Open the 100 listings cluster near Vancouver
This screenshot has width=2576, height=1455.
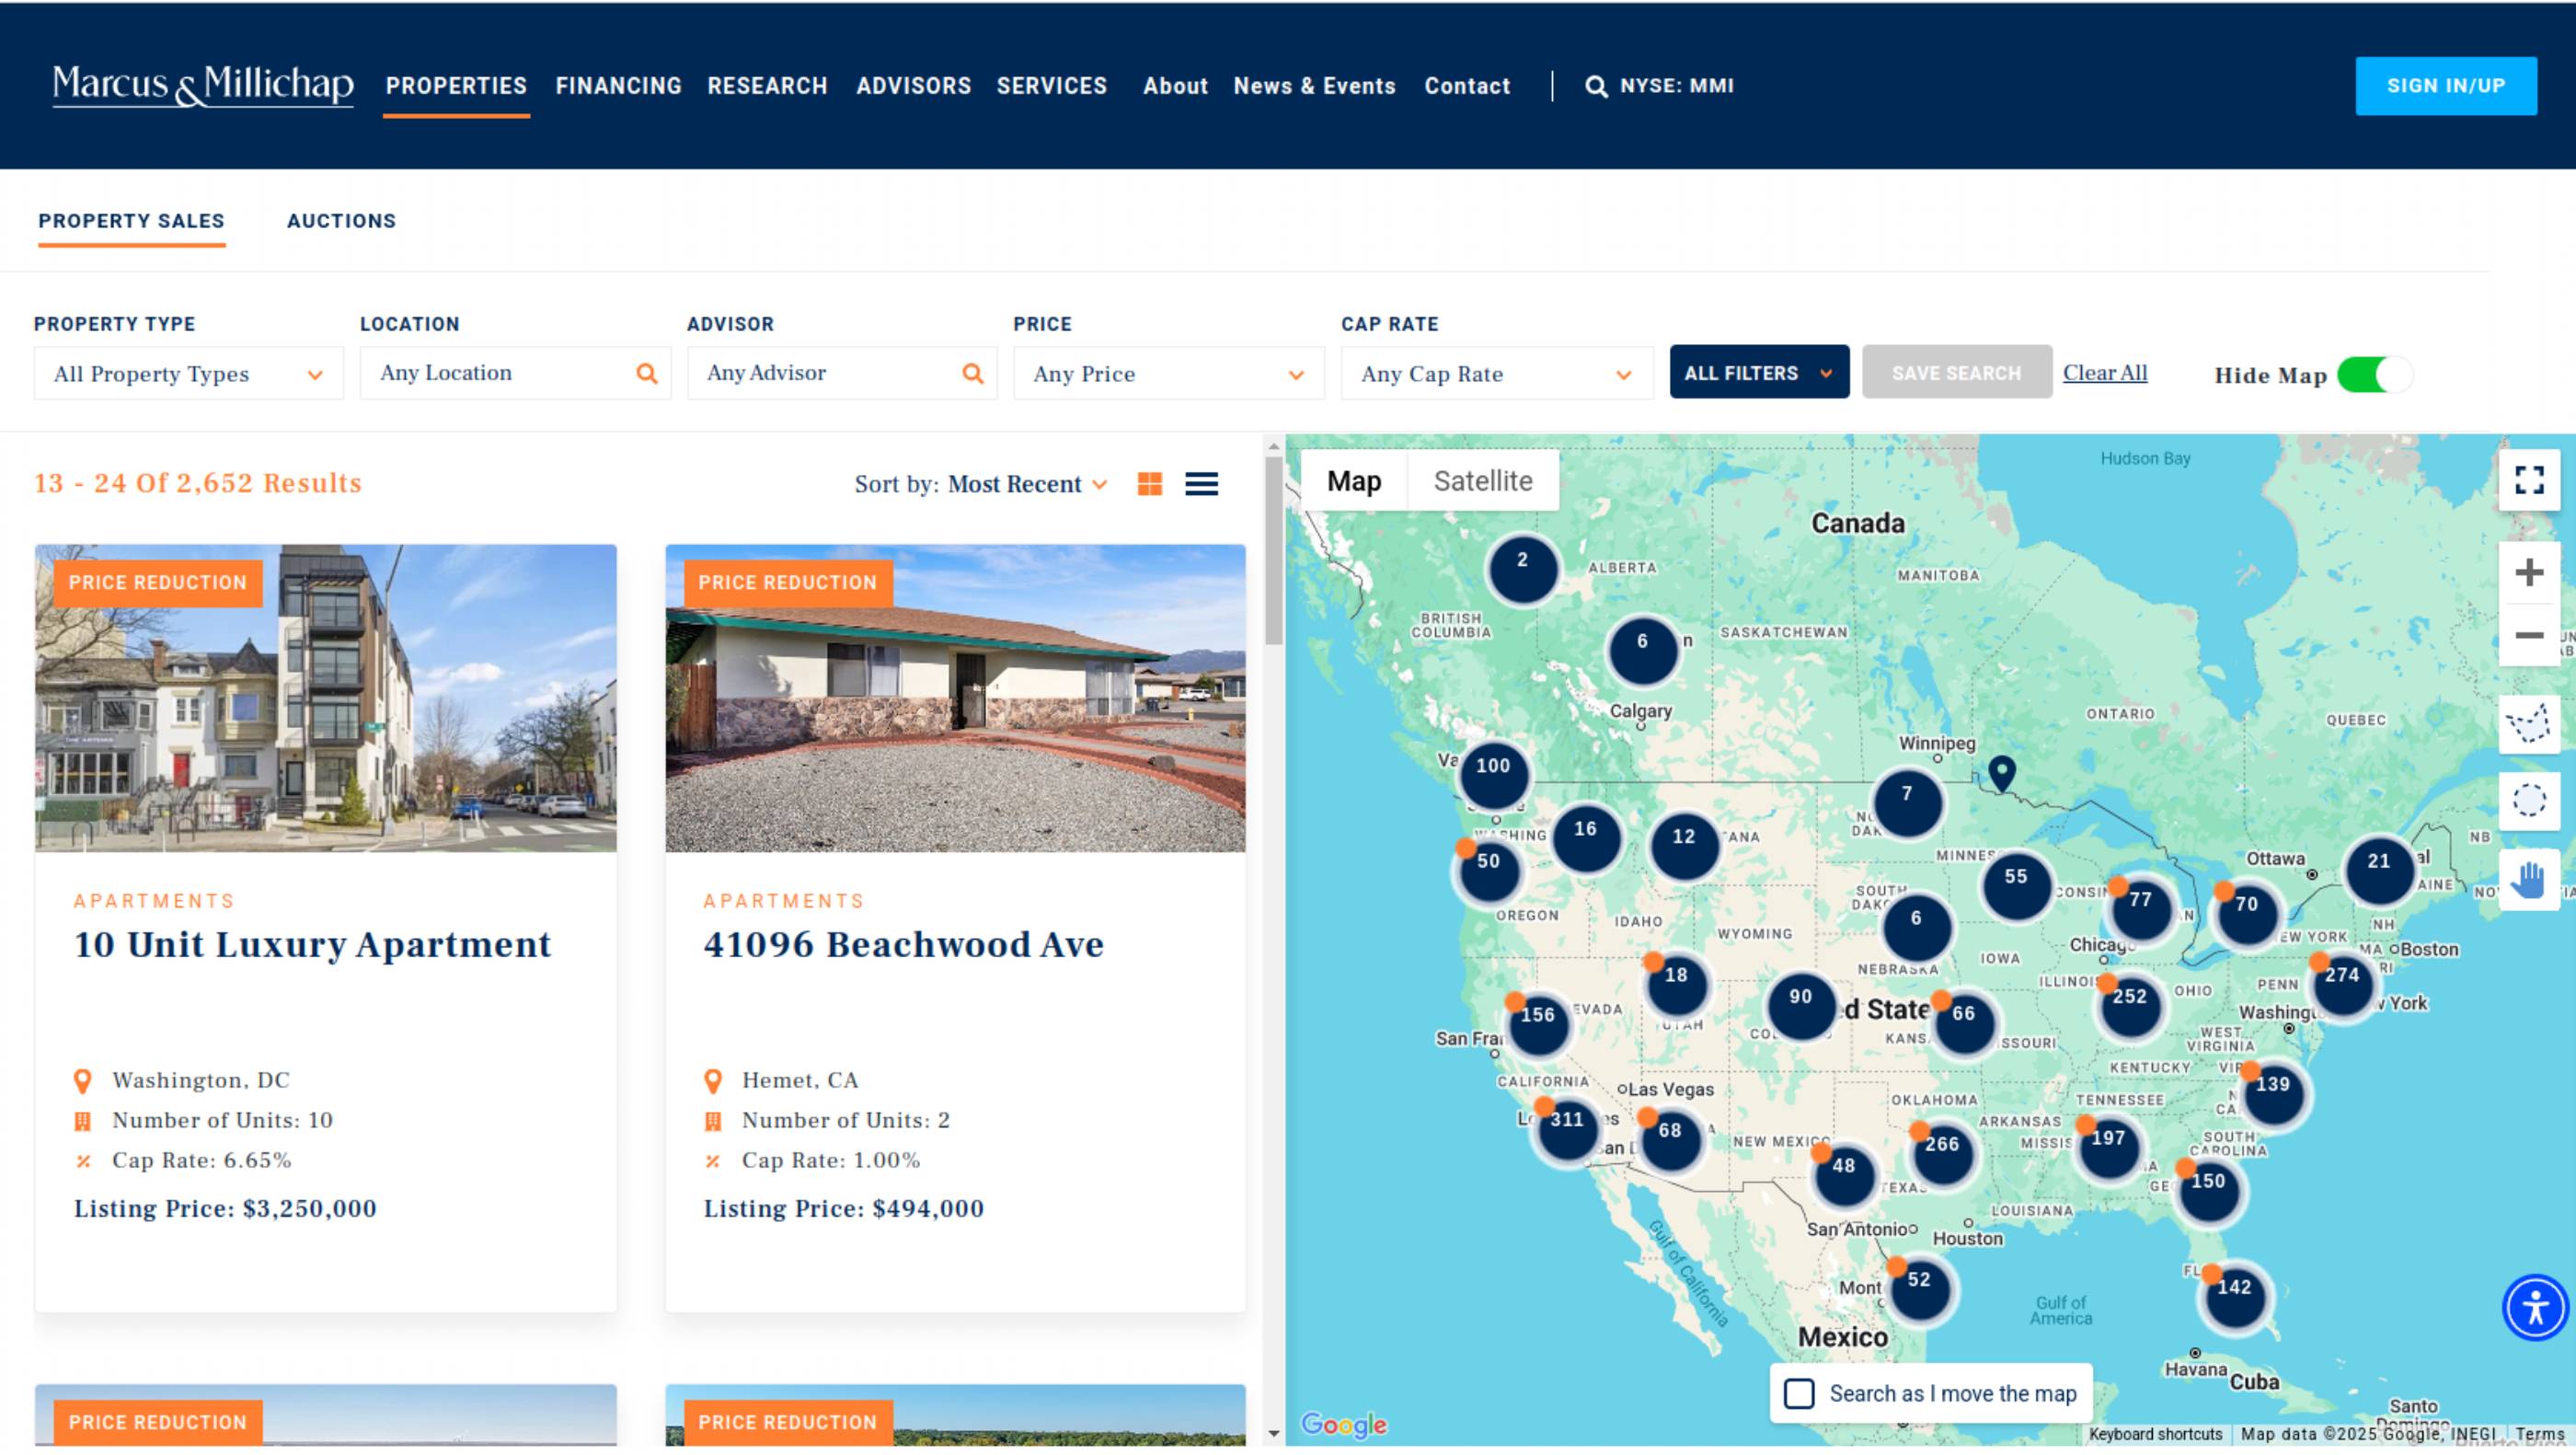click(1493, 774)
